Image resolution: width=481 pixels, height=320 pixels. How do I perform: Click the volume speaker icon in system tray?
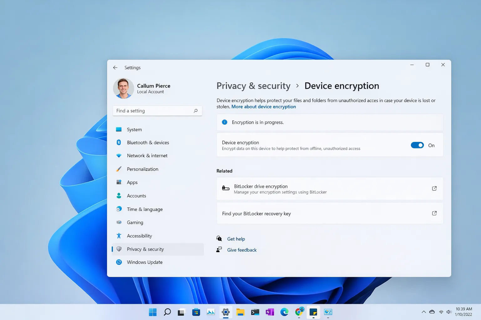tap(449, 312)
